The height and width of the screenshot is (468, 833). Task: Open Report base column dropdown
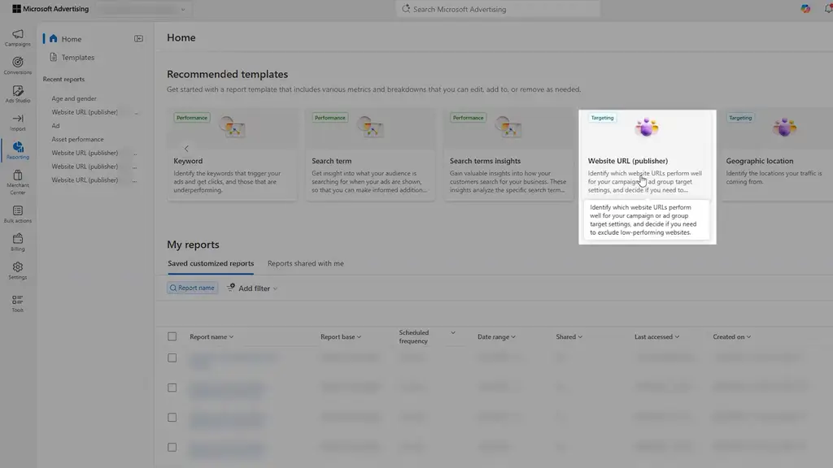click(x=341, y=337)
